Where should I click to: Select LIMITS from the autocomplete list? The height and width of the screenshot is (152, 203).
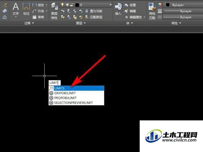coord(76,88)
